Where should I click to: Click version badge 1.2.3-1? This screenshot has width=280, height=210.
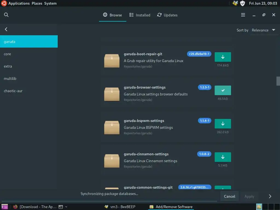tap(205, 87)
